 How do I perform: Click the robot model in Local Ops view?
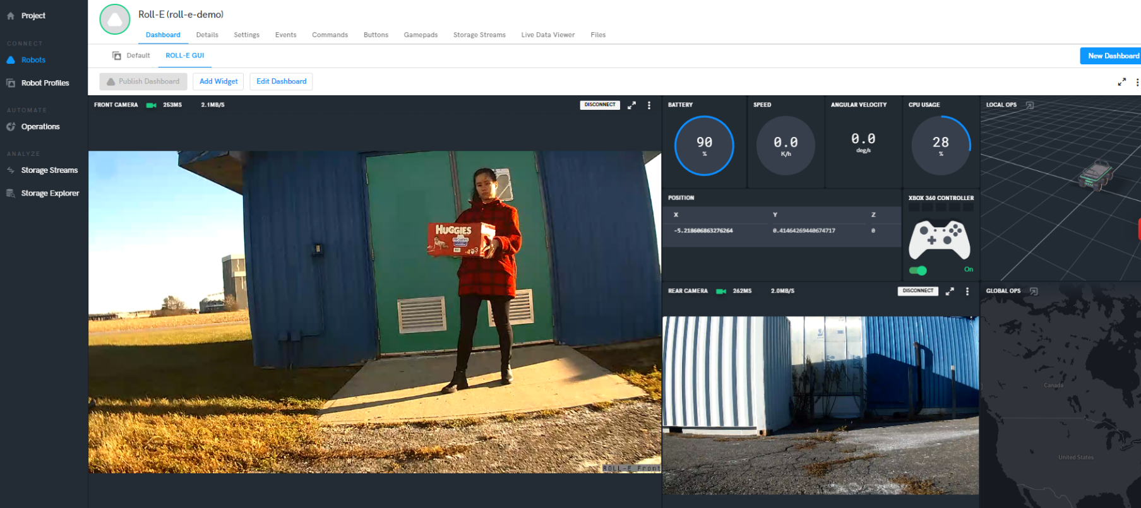(x=1096, y=175)
